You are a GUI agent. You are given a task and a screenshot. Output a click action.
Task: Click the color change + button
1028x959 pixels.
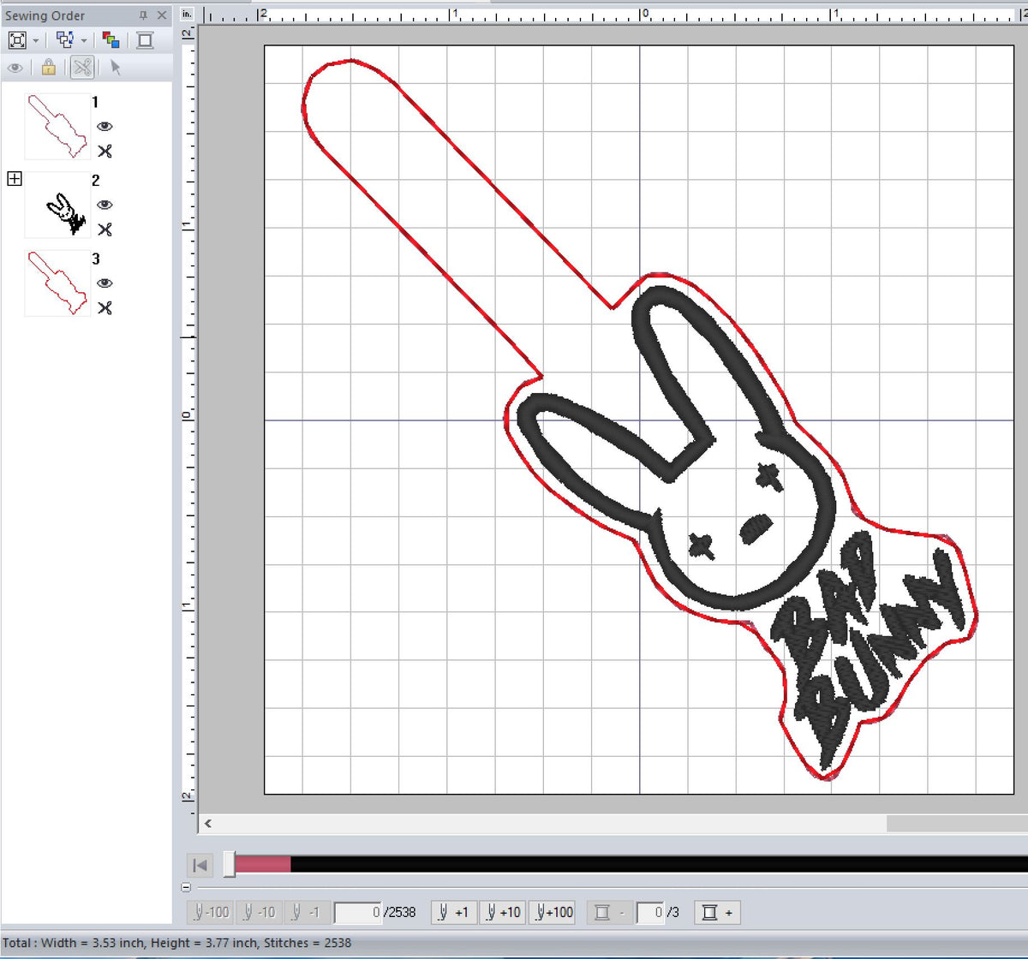click(717, 912)
